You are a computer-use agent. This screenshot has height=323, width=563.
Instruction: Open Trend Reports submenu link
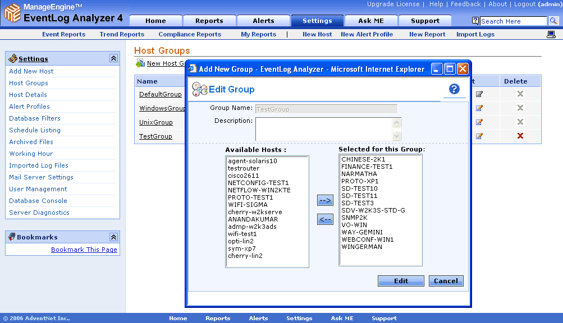tap(122, 34)
